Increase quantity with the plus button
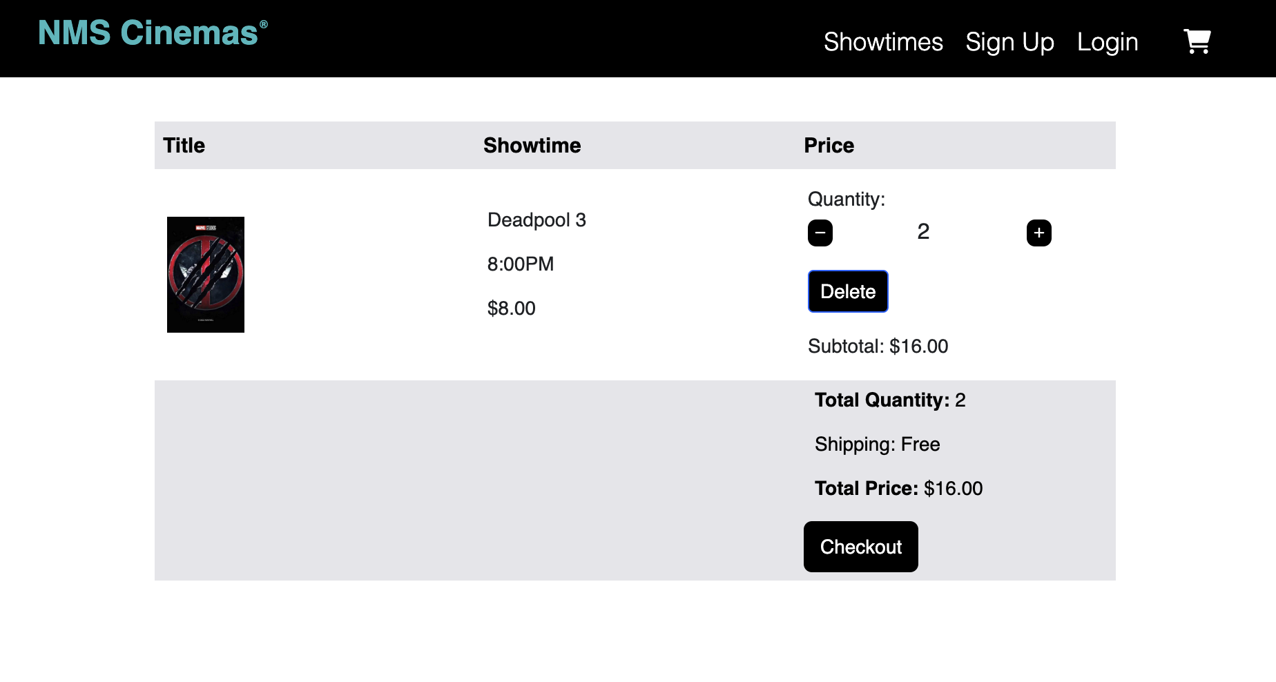The height and width of the screenshot is (682, 1276). 1038,233
